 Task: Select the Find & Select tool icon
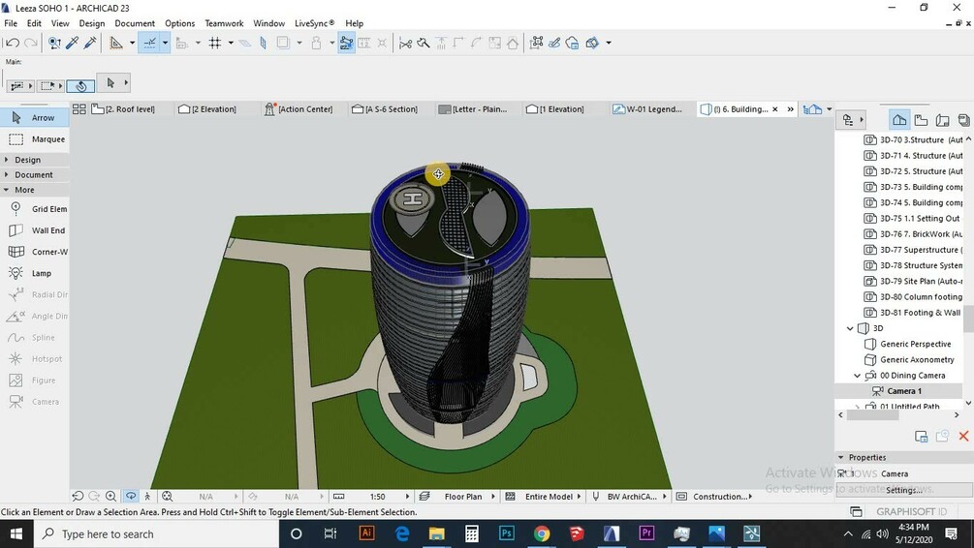point(54,43)
